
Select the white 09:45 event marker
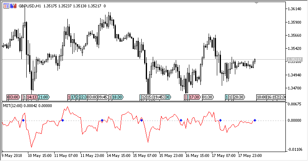pyautogui.click(x=103, y=97)
